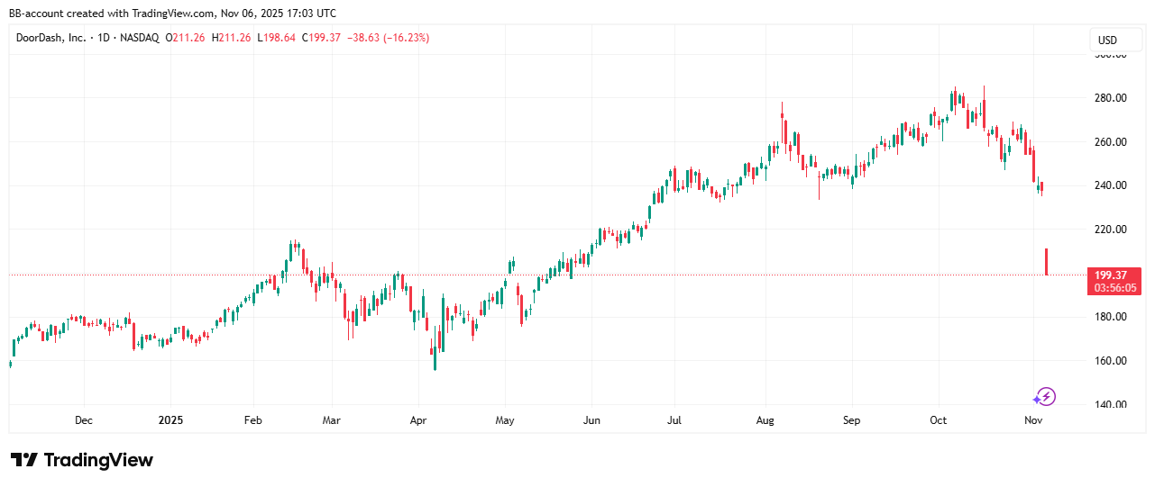Click the DoorDash, Inc. symbol title
Screen dimensions: 1155x487
pyautogui.click(x=53, y=38)
